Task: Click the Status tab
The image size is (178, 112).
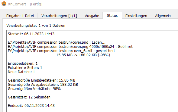Action: [x=112, y=15]
